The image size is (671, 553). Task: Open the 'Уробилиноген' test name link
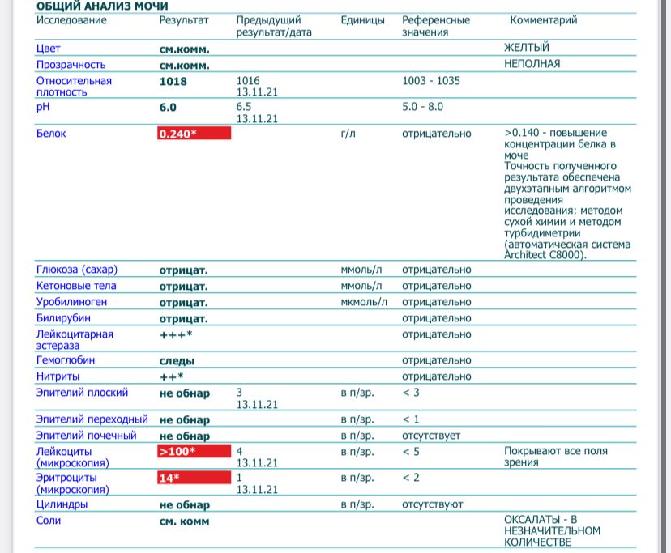click(71, 302)
